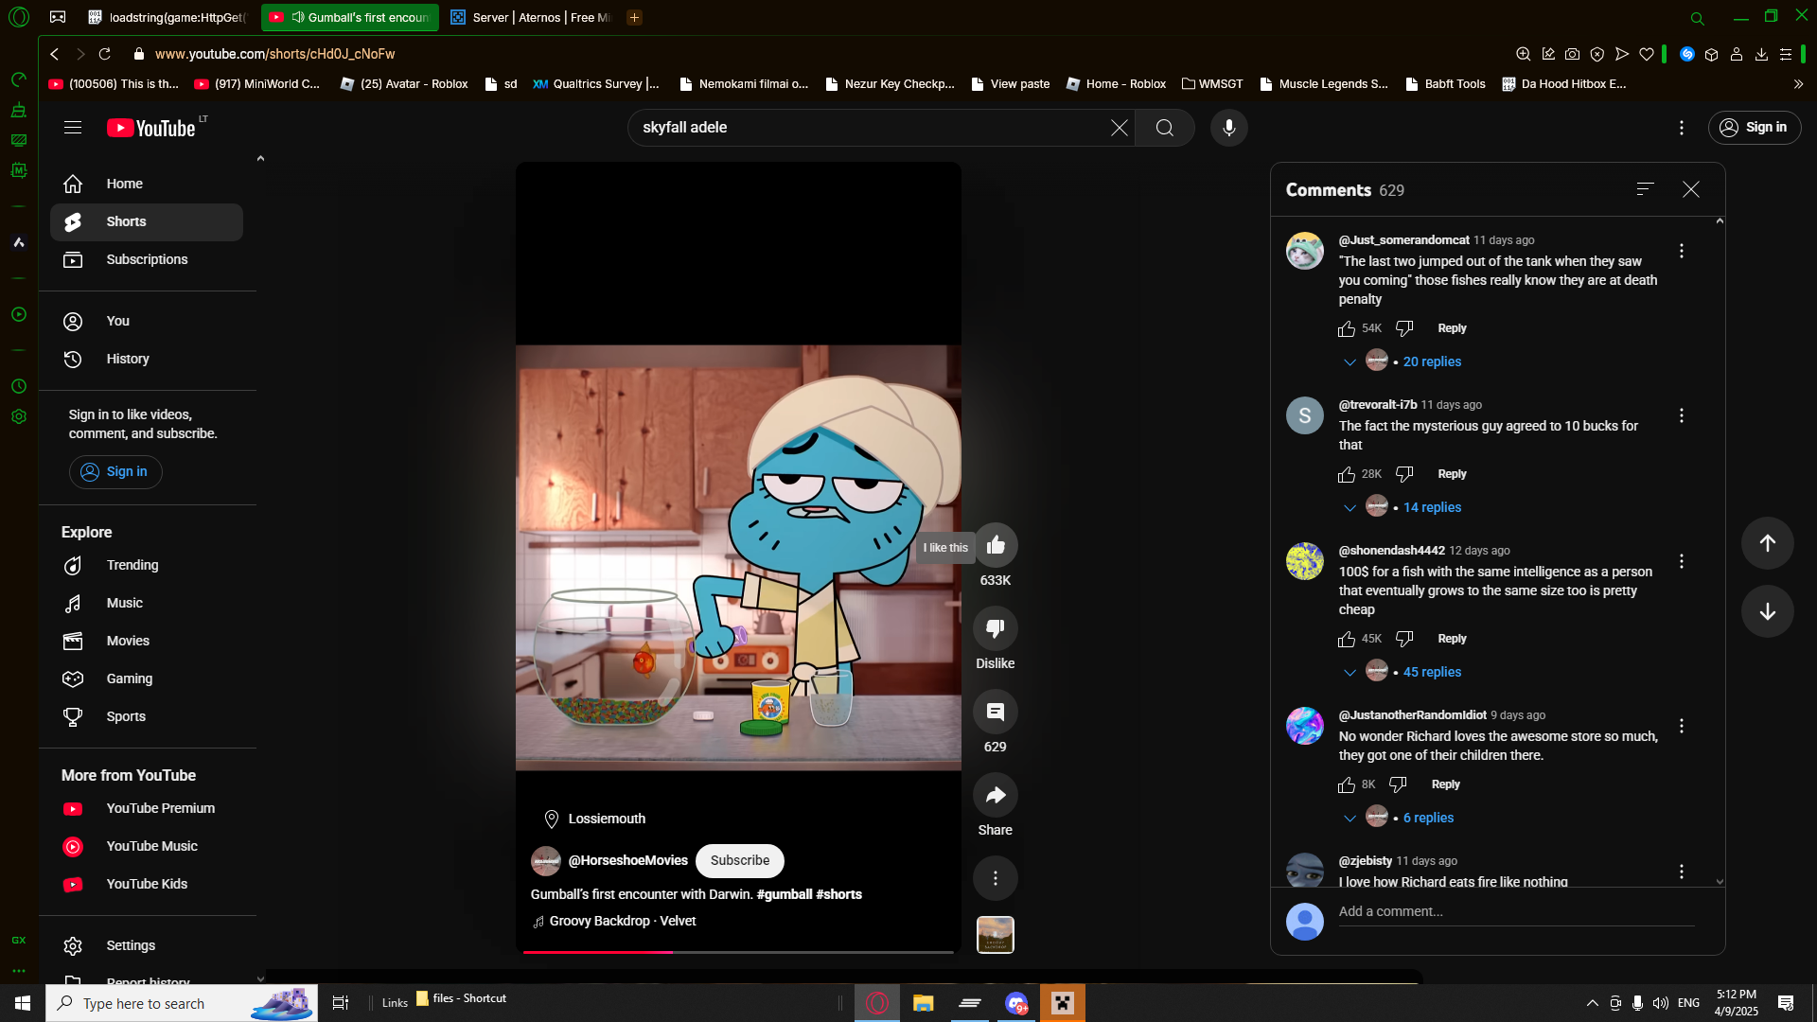Submit the search with the magnifier button
This screenshot has height=1022, width=1817.
[x=1164, y=128]
